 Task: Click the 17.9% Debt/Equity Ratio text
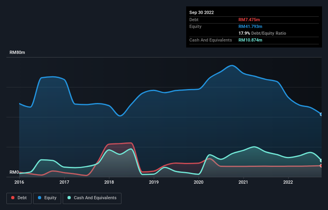262,33
